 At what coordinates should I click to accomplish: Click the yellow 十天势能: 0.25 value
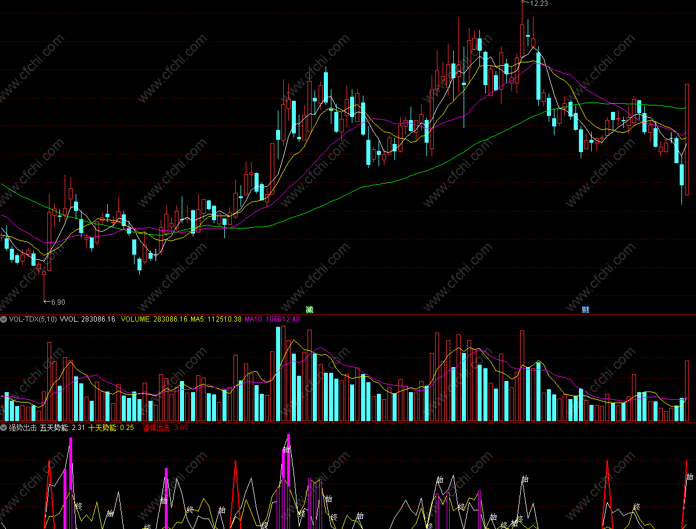[x=111, y=428]
